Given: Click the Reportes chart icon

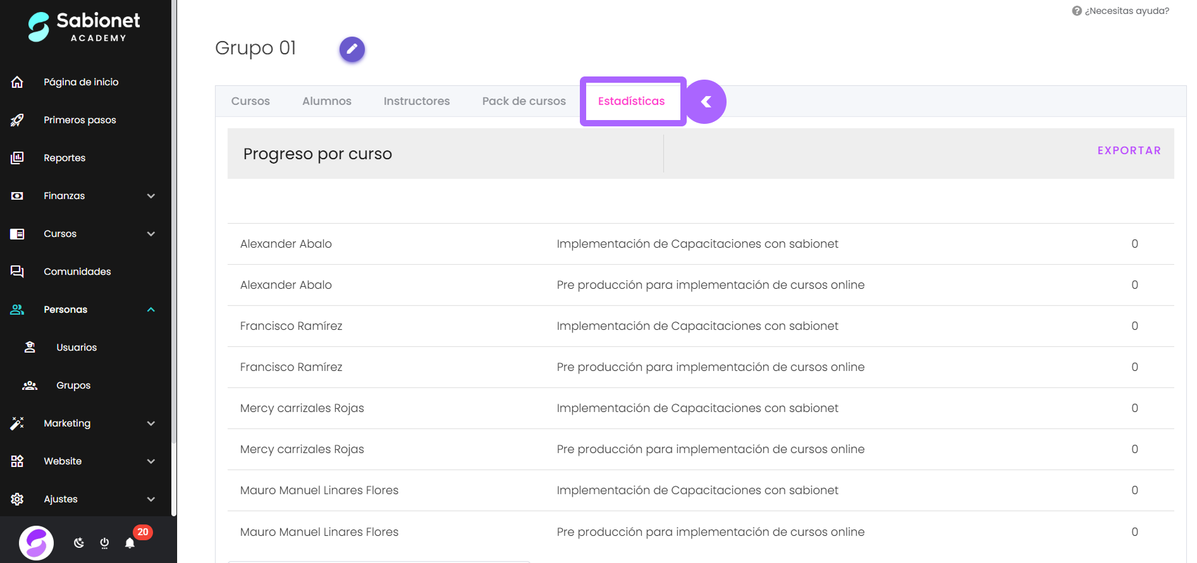Looking at the screenshot, I should (17, 158).
